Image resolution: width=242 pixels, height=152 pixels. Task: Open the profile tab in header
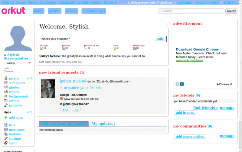pyautogui.click(x=55, y=11)
